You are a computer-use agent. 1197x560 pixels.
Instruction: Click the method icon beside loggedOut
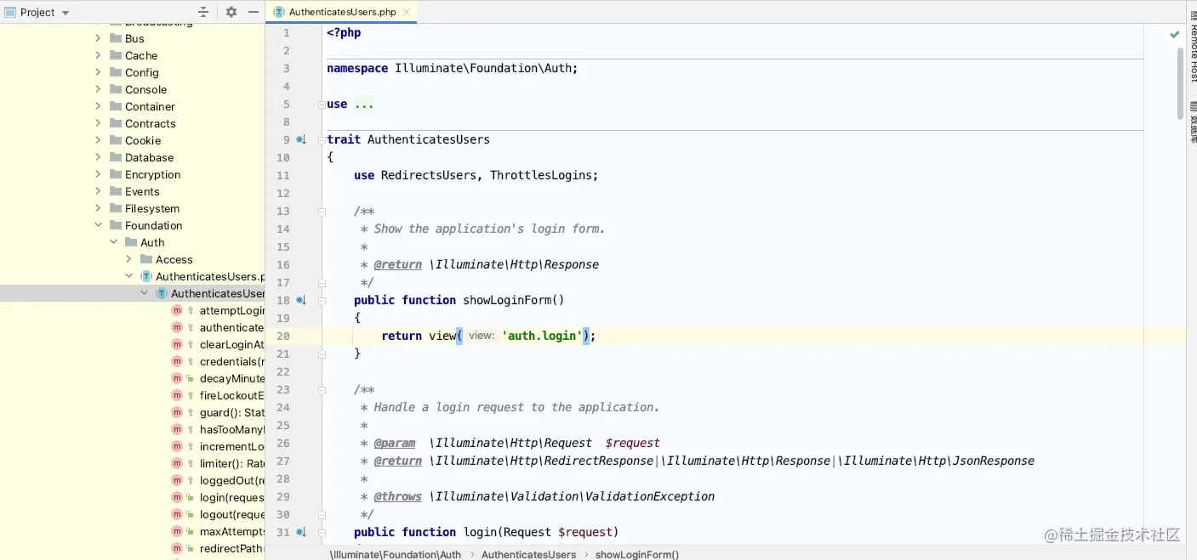pos(177,480)
